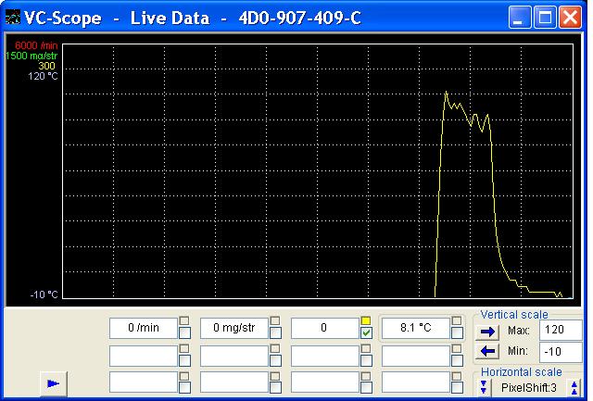Click the yellow color swatch box

click(366, 320)
